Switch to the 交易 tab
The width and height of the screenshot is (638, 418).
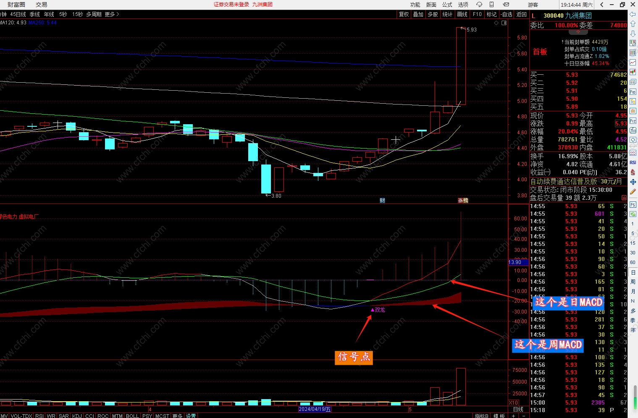pyautogui.click(x=42, y=5)
